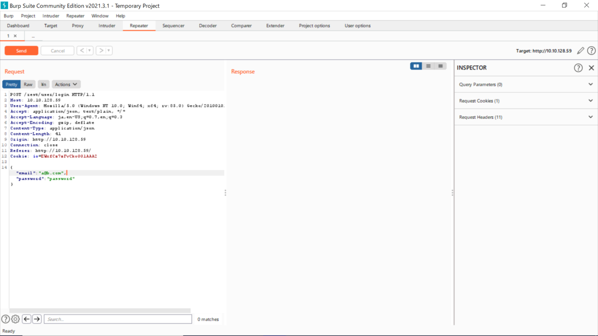Open Inspector help question mark
598x336 pixels.
point(578,68)
